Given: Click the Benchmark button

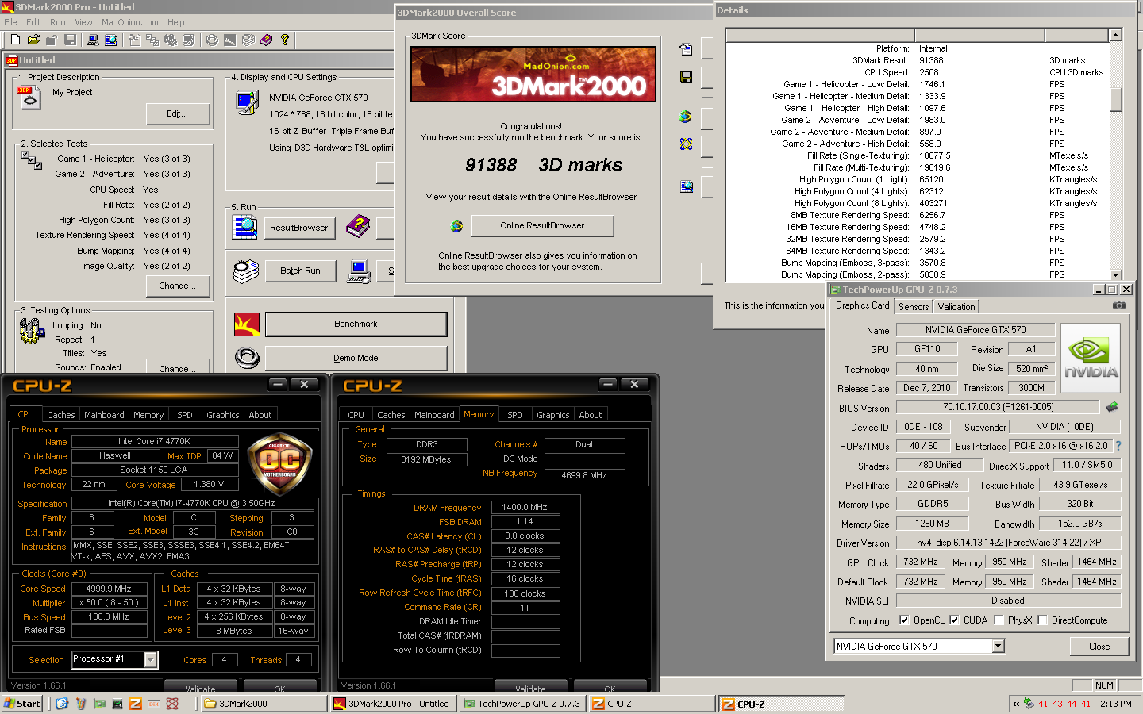Looking at the screenshot, I should [356, 324].
